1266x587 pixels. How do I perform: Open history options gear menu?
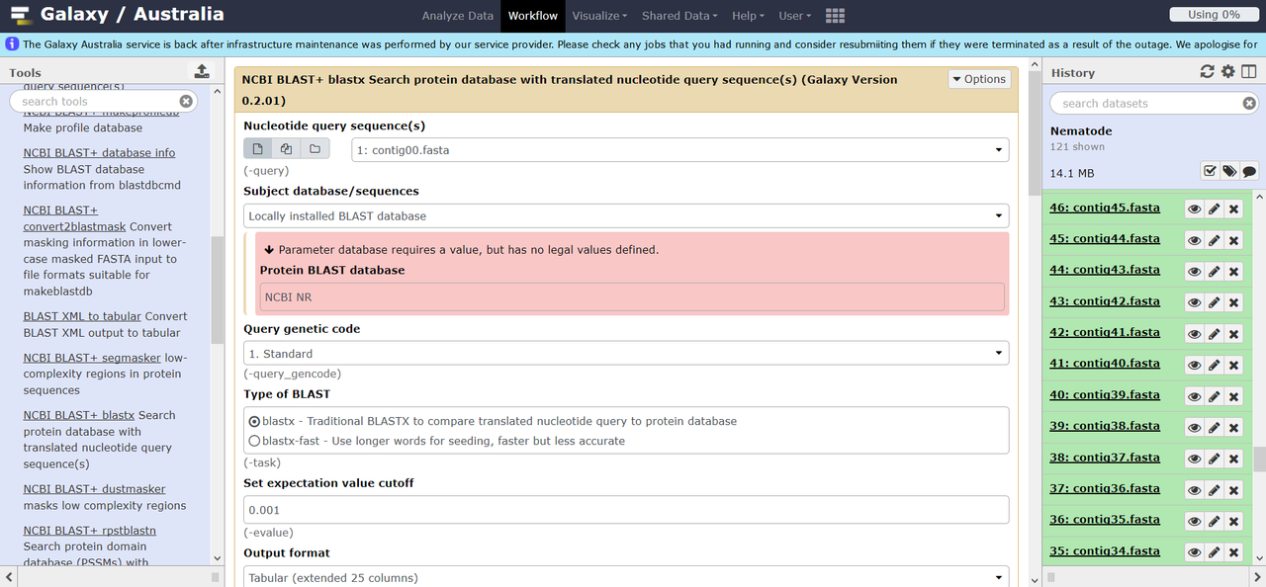(1228, 72)
